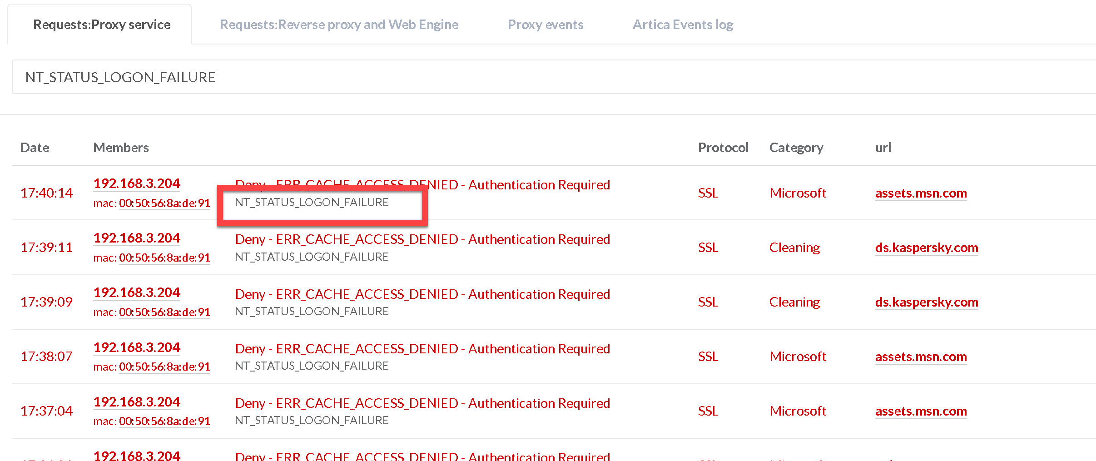Screen dimensions: 1096x461
Task: Follow ds.kaspersky.com link in 17:39:09 row
Action: coord(926,302)
